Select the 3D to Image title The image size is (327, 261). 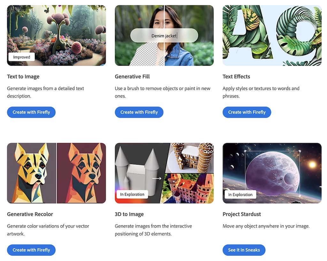[x=129, y=214]
